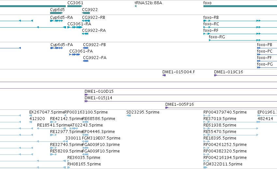
Task: Click the FGA009F10.5prime EST label
Action: pyautogui.click(x=101, y=151)
